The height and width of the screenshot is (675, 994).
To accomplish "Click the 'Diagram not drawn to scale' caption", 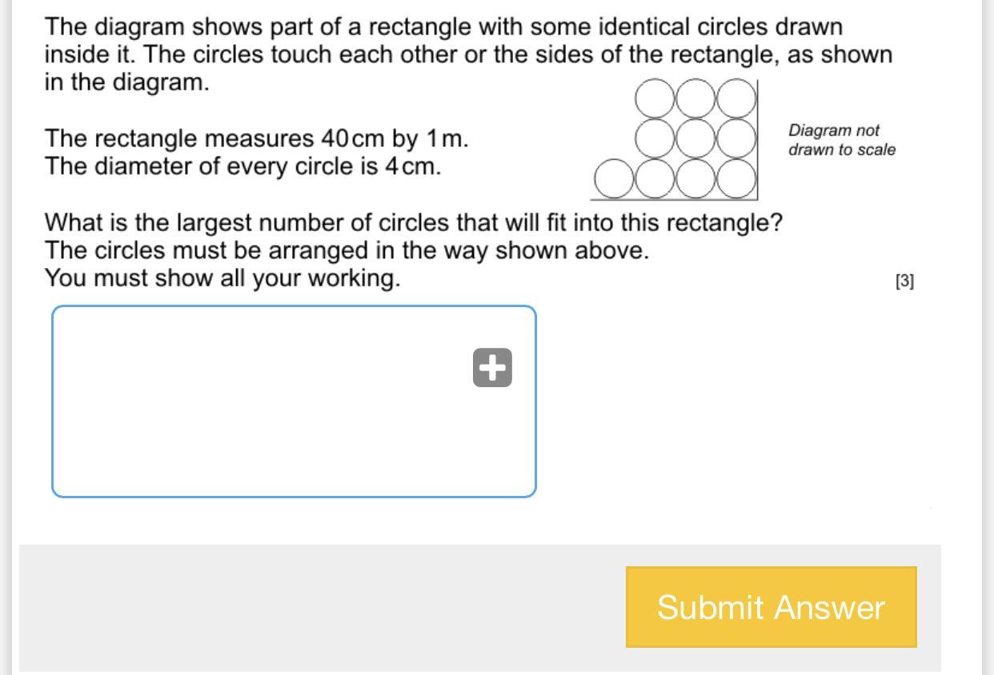I will click(x=842, y=140).
